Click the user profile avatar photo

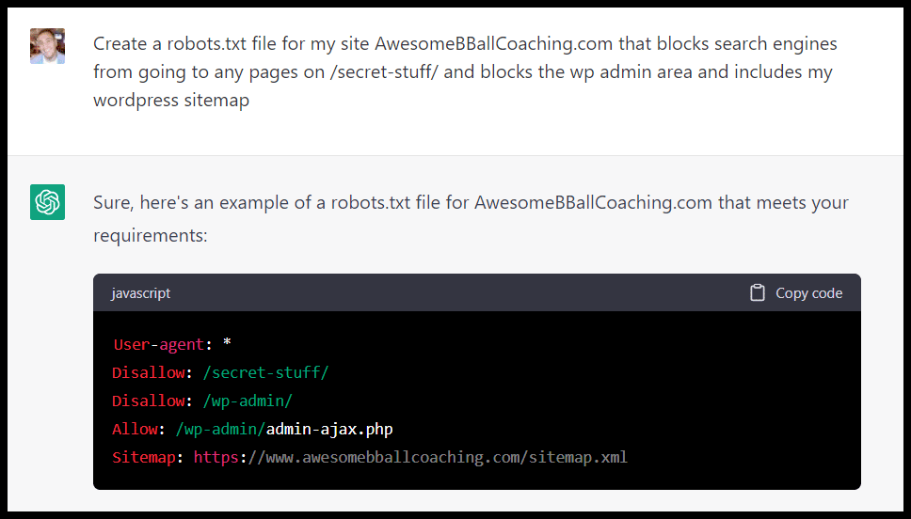47,46
